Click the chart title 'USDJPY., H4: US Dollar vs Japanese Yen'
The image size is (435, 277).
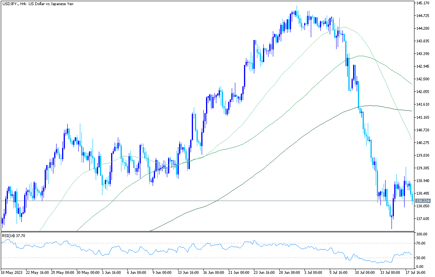(38, 4)
